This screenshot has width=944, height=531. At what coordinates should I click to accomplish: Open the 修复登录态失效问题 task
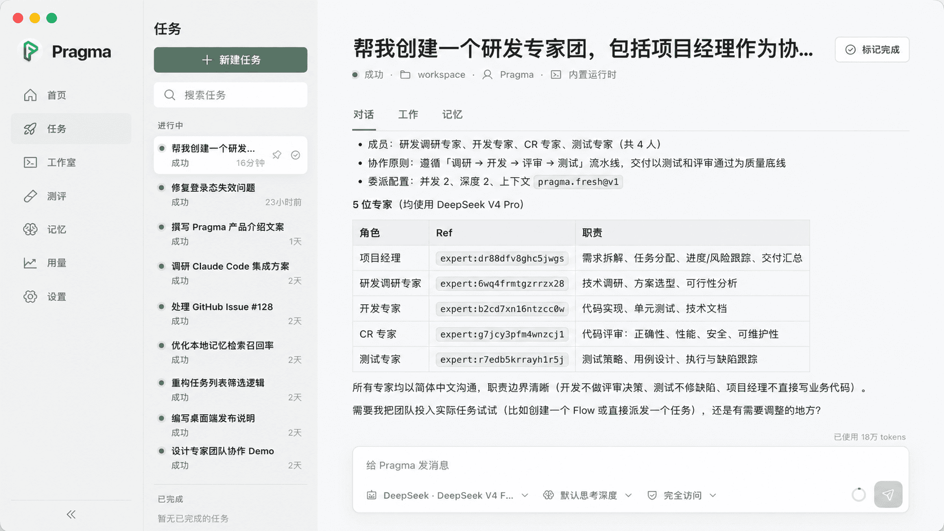[230, 195]
